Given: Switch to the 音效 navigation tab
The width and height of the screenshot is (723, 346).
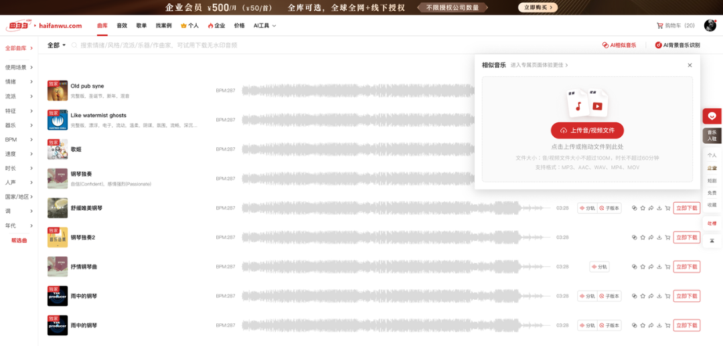Looking at the screenshot, I should pos(122,25).
